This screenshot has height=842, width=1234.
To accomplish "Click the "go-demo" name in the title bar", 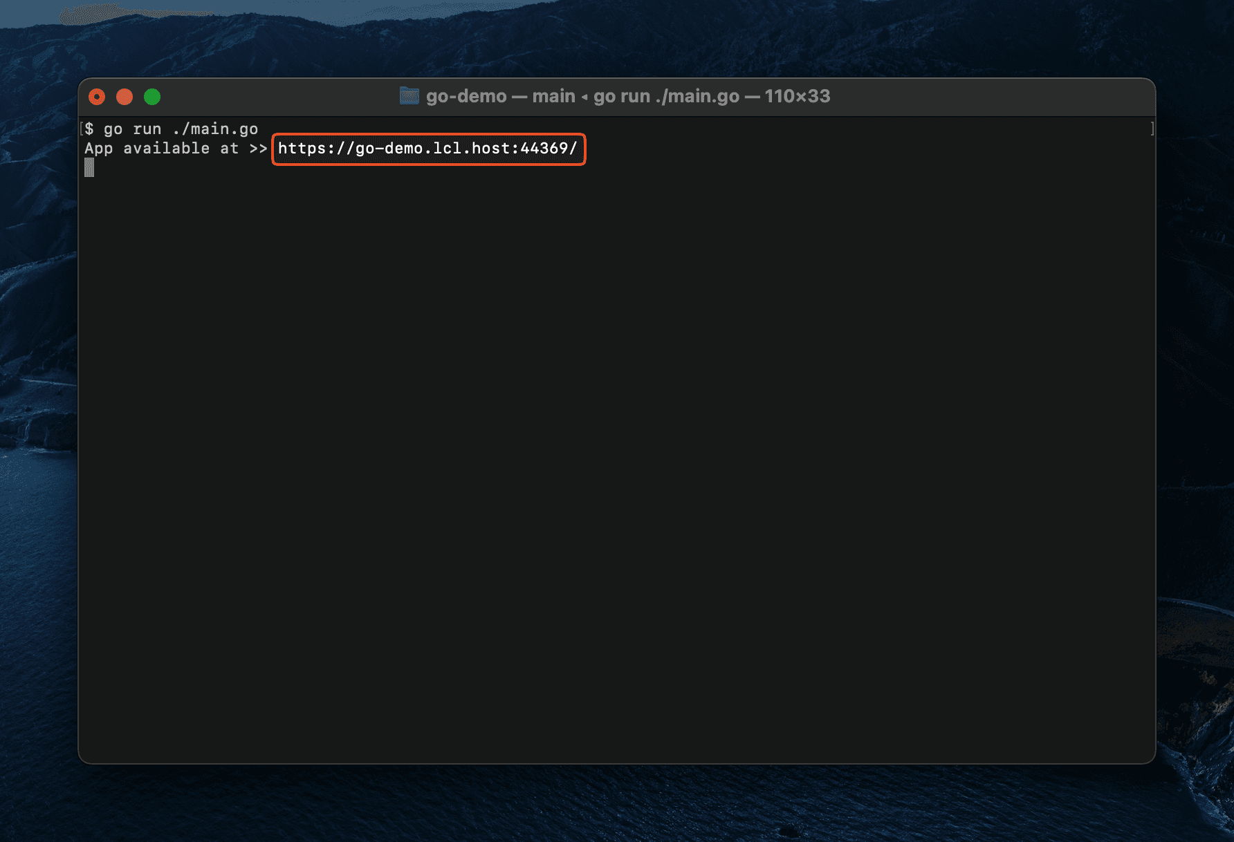I will (466, 96).
